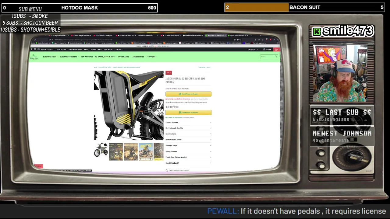
Task: Open the ENGLISH language dropdown
Action: pyautogui.click(x=253, y=50)
